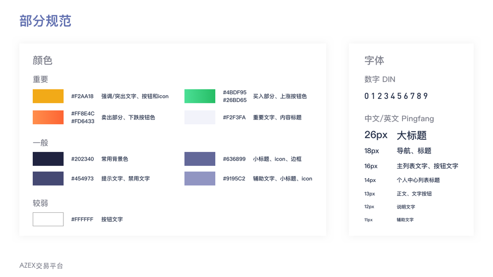Click the '#F2F3FA' hex code
This screenshot has height=277, width=493.
tap(234, 117)
